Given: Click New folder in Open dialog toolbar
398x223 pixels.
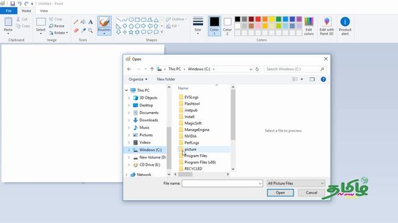Looking at the screenshot, I should 166,79.
